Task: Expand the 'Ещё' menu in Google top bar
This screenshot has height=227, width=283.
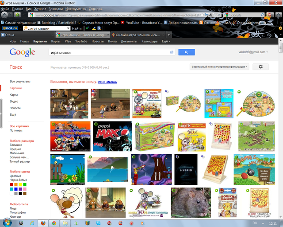Action: tap(165, 41)
